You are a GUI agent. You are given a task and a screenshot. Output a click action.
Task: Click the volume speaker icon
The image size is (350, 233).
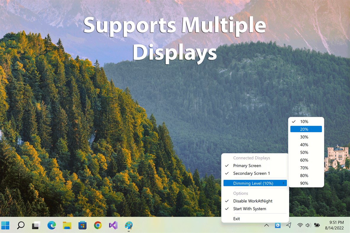pyautogui.click(x=308, y=225)
